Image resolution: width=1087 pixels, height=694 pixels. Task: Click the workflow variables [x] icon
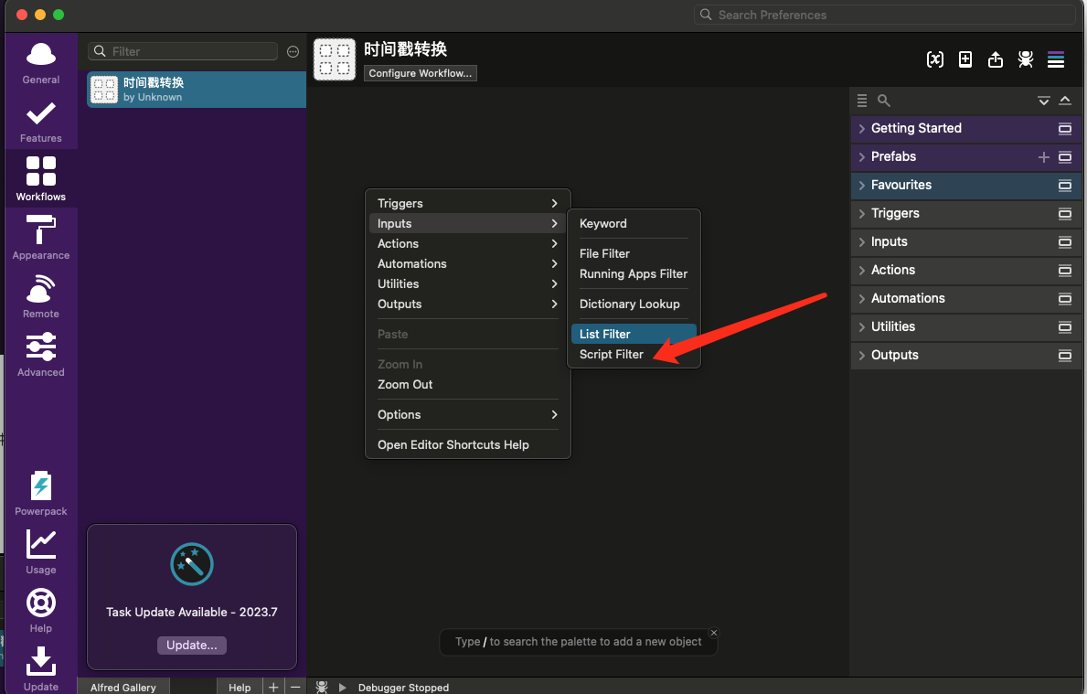coord(935,59)
